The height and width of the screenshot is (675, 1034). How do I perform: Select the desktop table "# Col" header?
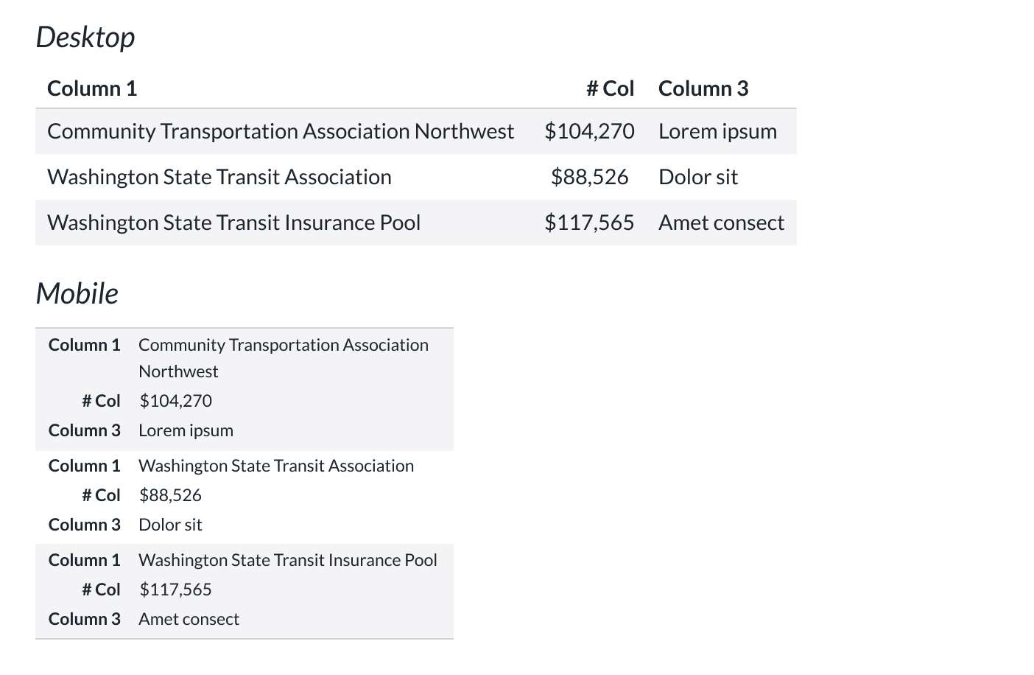point(610,88)
